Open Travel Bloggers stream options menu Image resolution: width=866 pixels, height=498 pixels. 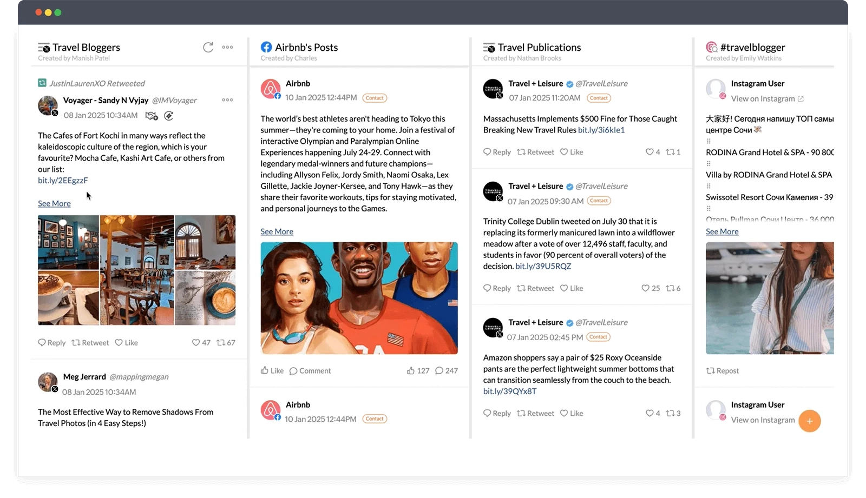[227, 47]
